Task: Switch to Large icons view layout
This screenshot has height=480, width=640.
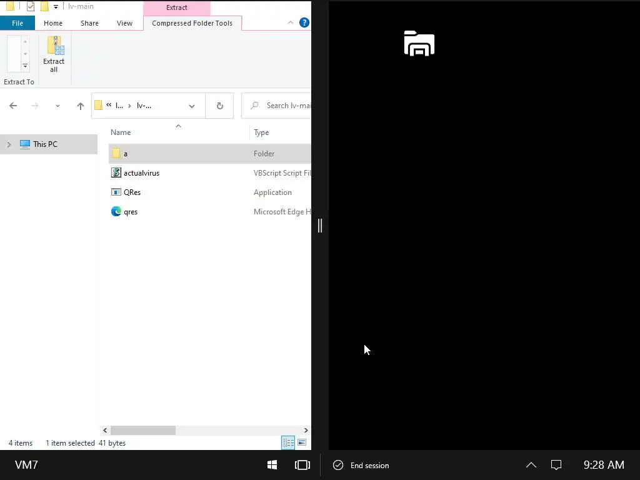Action: [302, 442]
